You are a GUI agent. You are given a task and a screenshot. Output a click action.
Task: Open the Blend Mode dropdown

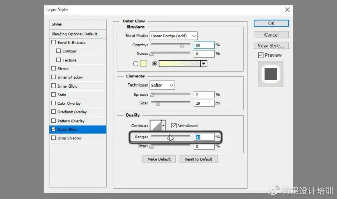(174, 36)
